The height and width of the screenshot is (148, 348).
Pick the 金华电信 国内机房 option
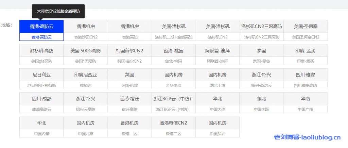(174, 79)
